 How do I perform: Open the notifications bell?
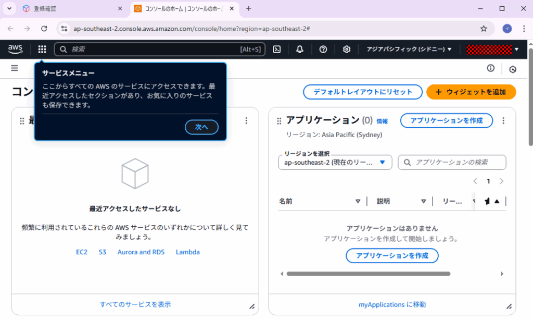(x=300, y=50)
